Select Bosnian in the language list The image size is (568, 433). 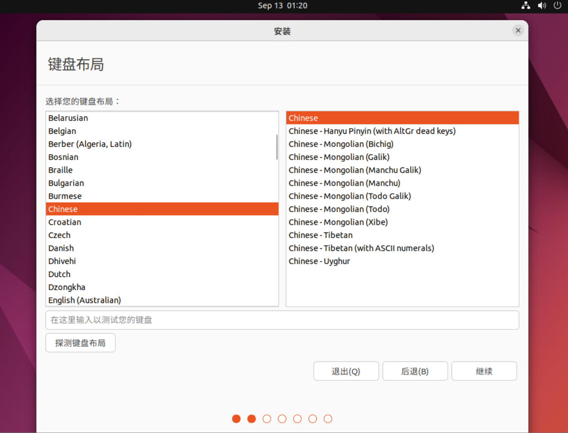162,157
